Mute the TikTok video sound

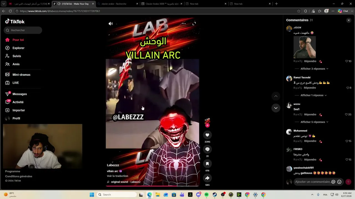[x=111, y=24]
